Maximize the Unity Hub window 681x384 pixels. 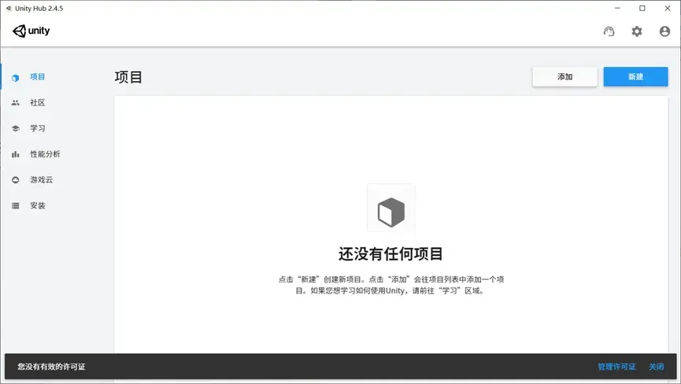pyautogui.click(x=642, y=8)
